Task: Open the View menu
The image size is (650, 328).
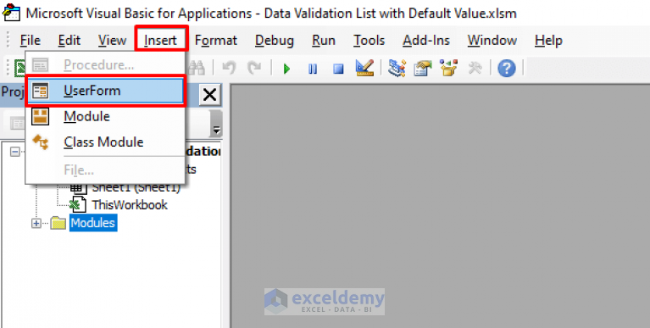Action: coord(113,40)
